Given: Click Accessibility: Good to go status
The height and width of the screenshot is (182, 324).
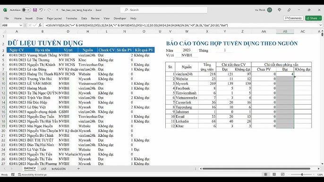Looking at the screenshot, I should click(33, 174).
